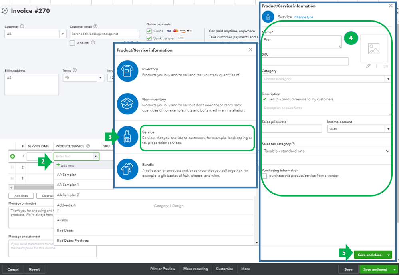Click the Customer email field

(x=105, y=34)
